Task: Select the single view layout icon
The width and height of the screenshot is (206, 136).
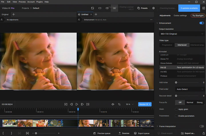Action: click(x=100, y=8)
